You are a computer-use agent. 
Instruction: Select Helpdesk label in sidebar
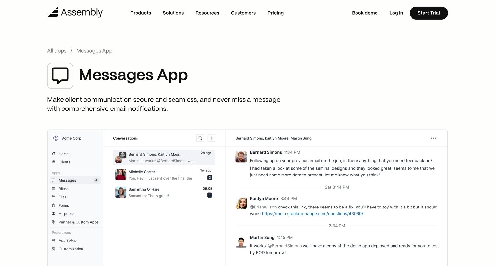pos(66,214)
